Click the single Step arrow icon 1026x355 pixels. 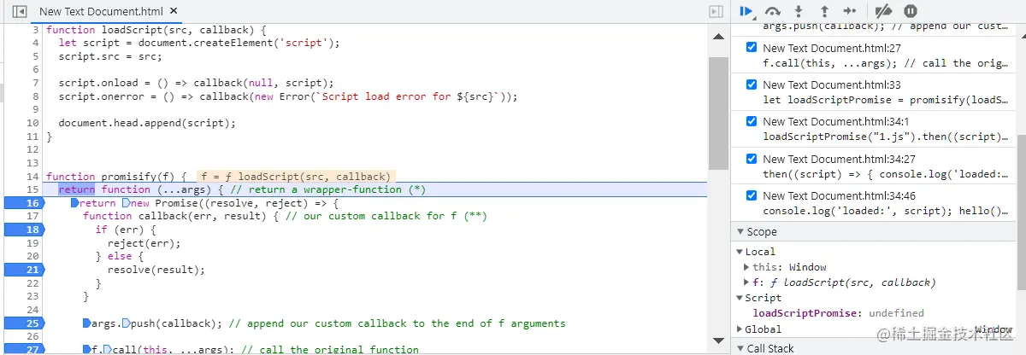(x=850, y=11)
